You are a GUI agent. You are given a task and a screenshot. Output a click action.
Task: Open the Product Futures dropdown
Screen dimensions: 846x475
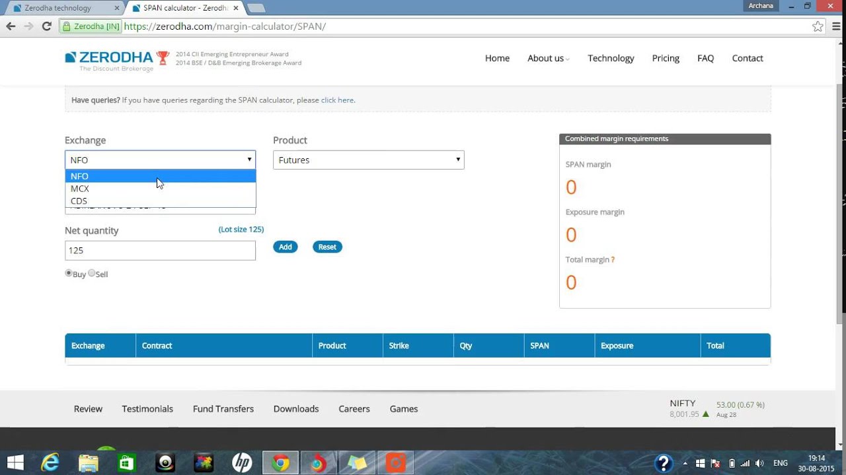click(369, 160)
